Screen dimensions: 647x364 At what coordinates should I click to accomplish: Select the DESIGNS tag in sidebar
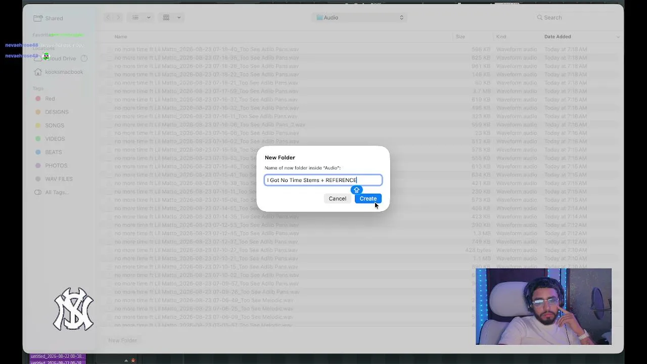click(51, 112)
